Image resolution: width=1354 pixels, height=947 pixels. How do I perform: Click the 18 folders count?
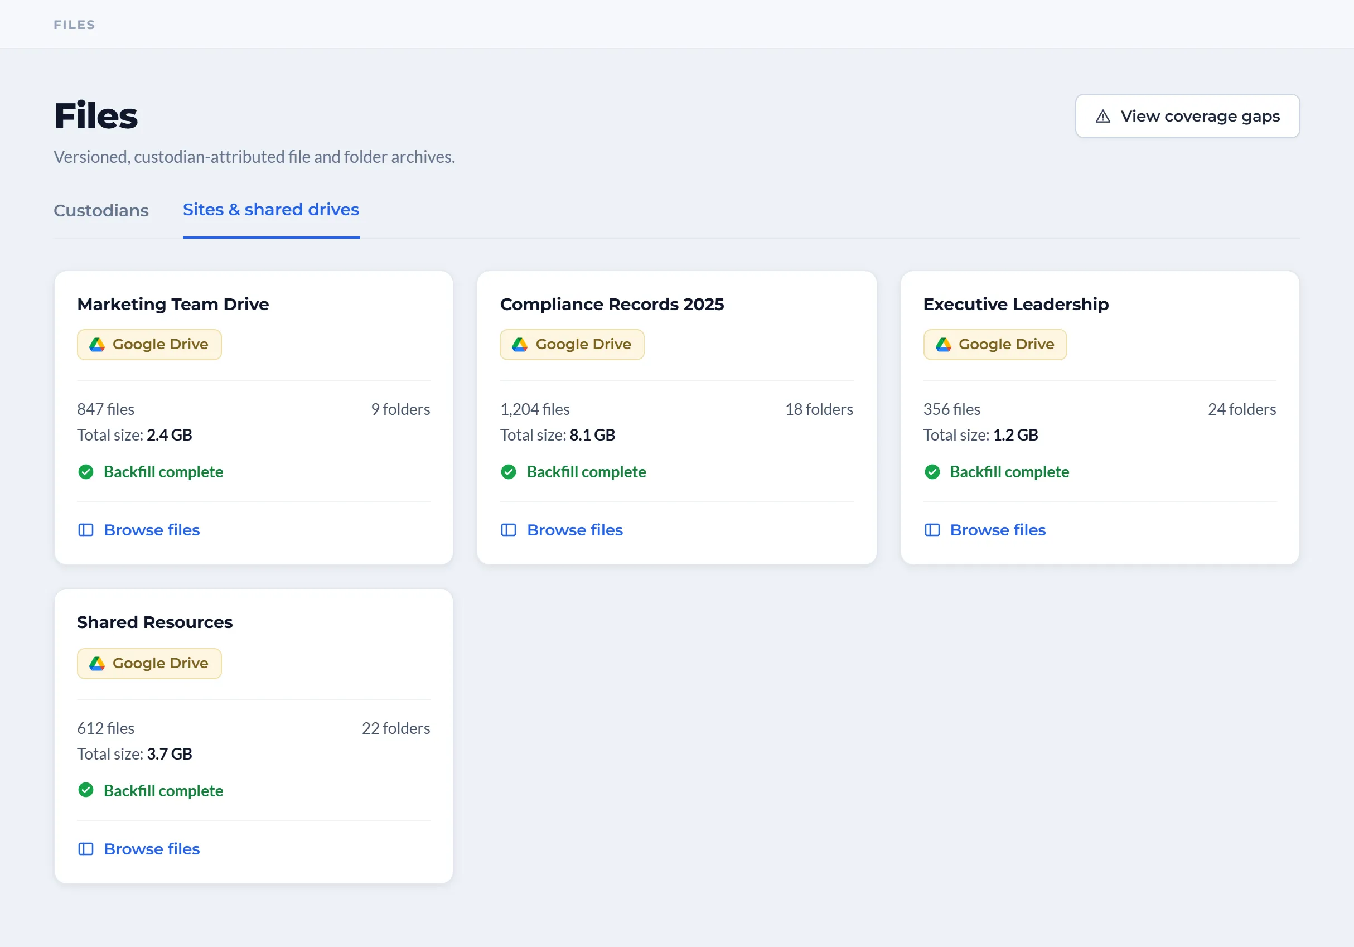tap(819, 409)
